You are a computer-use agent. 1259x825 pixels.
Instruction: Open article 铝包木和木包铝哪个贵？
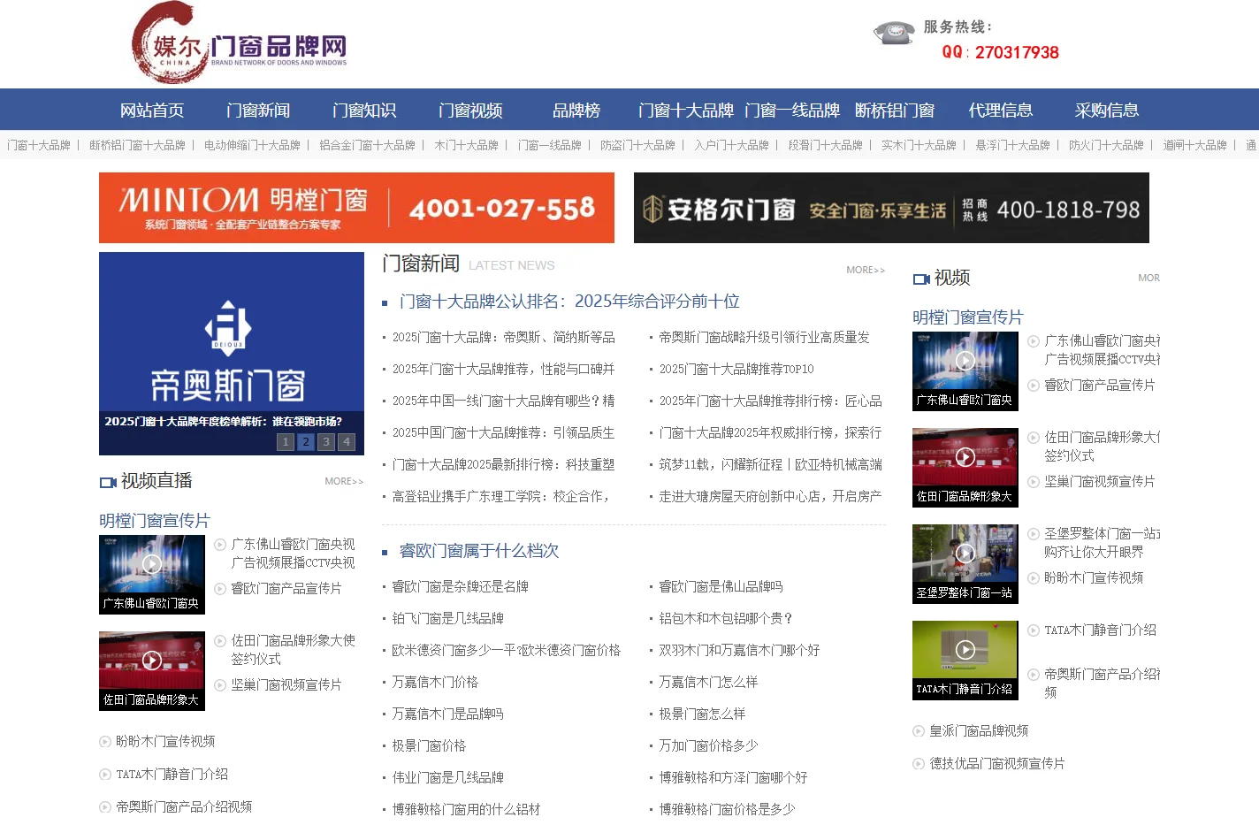point(726,619)
